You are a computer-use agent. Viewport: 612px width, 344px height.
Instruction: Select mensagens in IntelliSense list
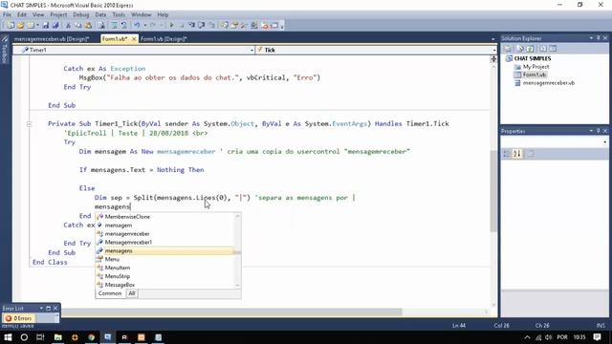164,250
